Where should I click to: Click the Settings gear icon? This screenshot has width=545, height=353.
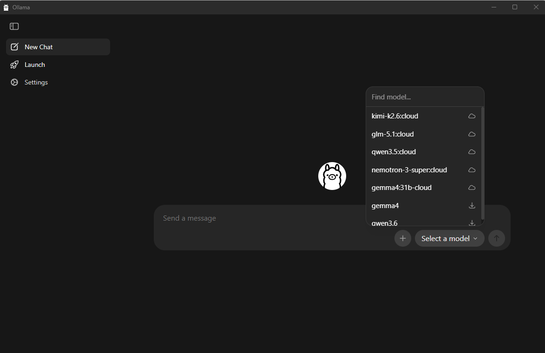click(14, 82)
